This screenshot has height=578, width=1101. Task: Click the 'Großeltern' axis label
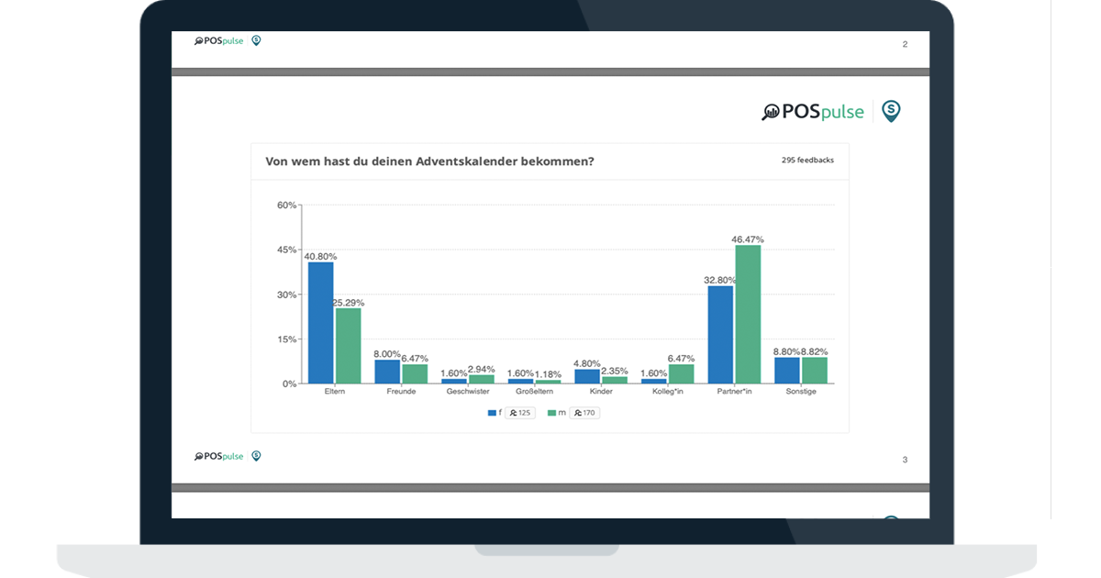click(x=534, y=392)
